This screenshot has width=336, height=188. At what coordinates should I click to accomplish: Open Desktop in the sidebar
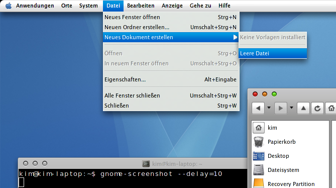tap(290, 156)
